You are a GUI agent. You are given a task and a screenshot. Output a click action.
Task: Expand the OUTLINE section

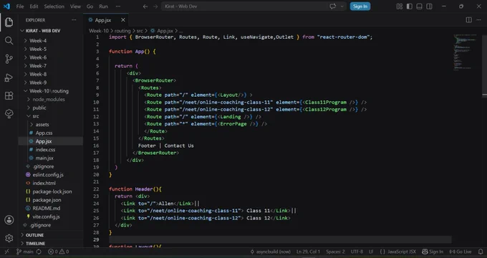(x=34, y=235)
